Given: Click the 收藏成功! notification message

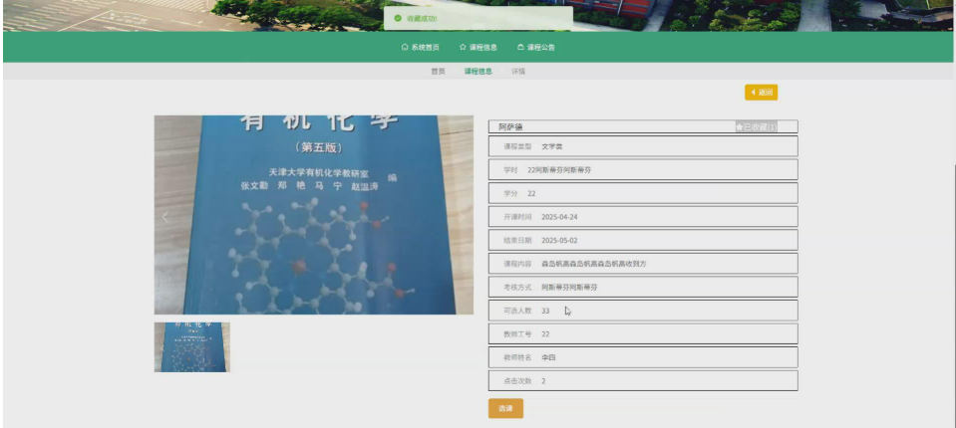Looking at the screenshot, I should coord(478,18).
